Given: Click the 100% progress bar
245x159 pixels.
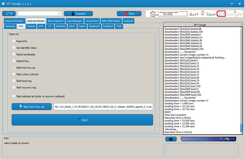Looking at the screenshot, I should (x=209, y=139).
